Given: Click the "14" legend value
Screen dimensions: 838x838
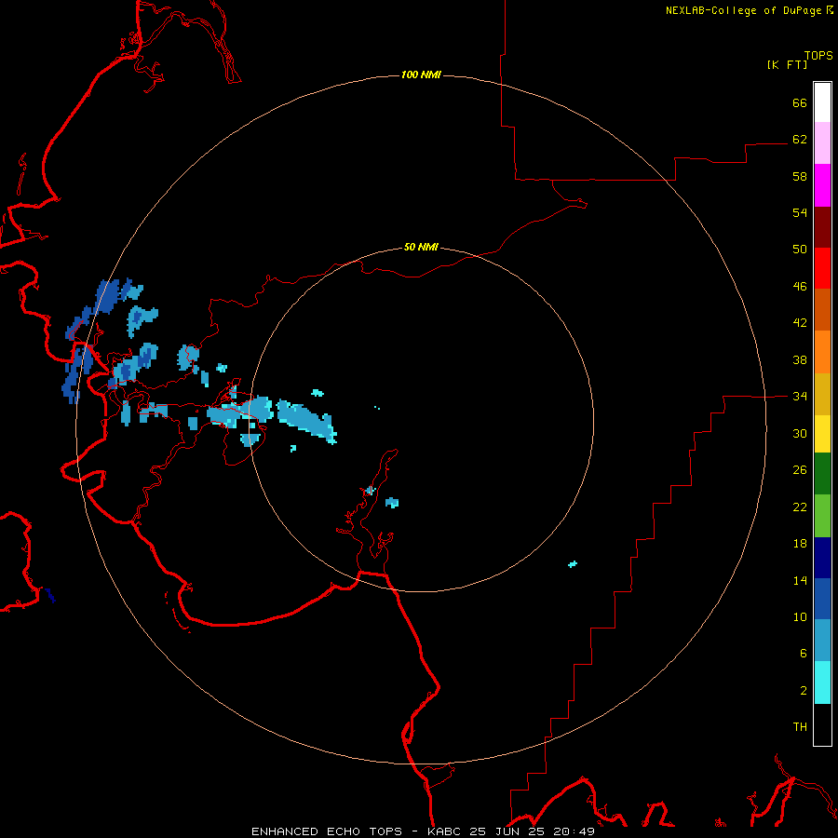Looking at the screenshot, I should [800, 580].
